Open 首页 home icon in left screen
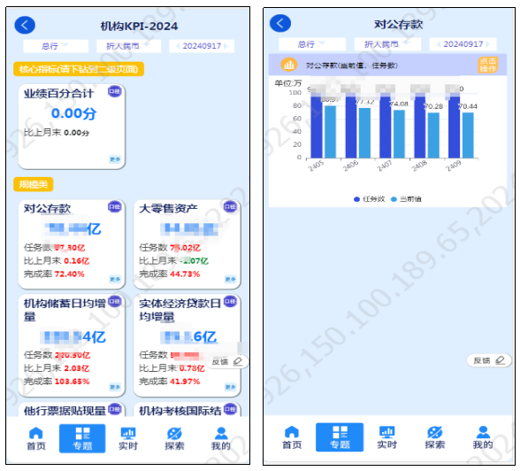528x471 pixels. [x=36, y=438]
